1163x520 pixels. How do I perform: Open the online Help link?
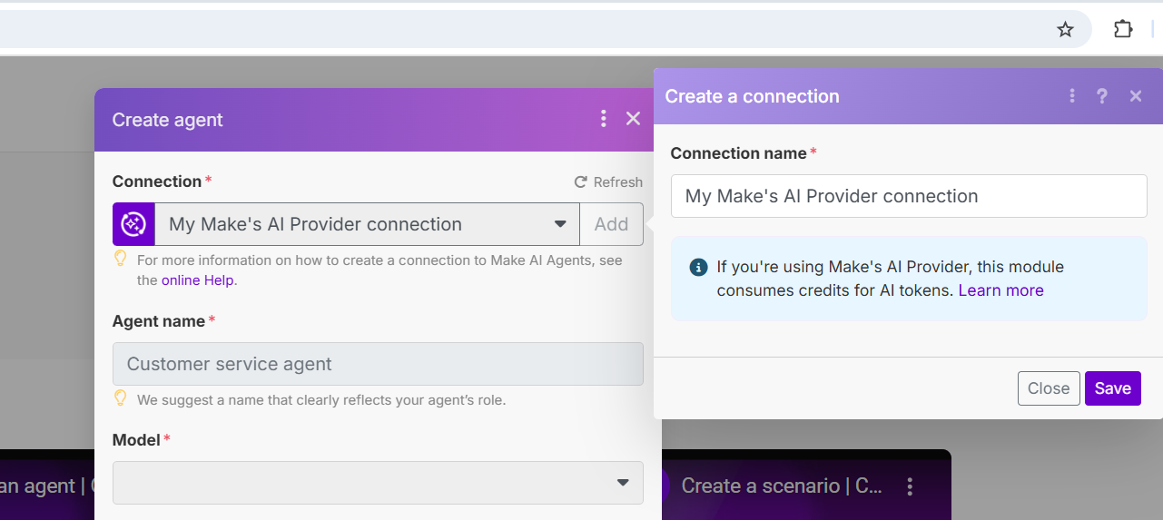[198, 280]
